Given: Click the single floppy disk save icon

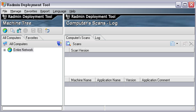Looking at the screenshot, I should [33, 31].
